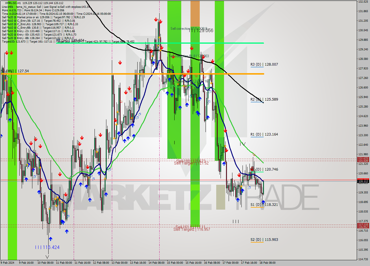Click the 10 Feb 08:00 time label
Screen dimensions: 370x266
coord(45,263)
